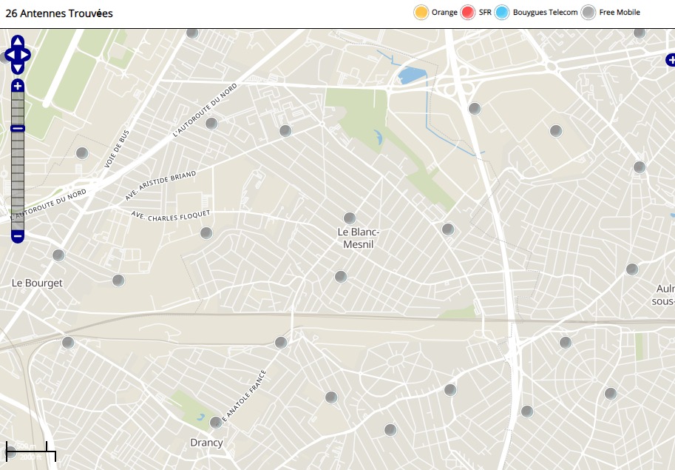The height and width of the screenshot is (470, 675).
Task: Pan the map up with the arrow
Action: pyautogui.click(x=18, y=41)
